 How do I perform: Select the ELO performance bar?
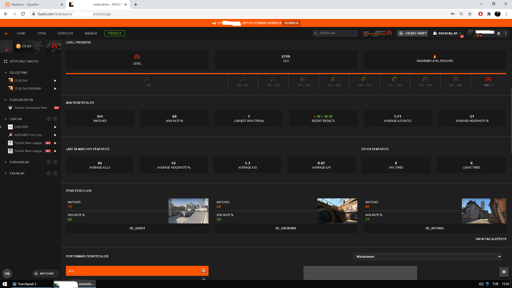click(137, 271)
